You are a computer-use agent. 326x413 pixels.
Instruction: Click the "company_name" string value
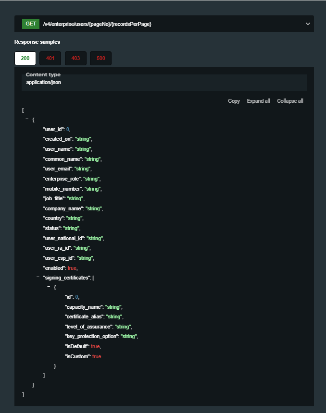click(93, 208)
